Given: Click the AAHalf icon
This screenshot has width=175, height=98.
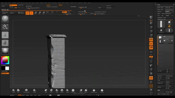Looking at the screenshot, I should pos(151,35).
